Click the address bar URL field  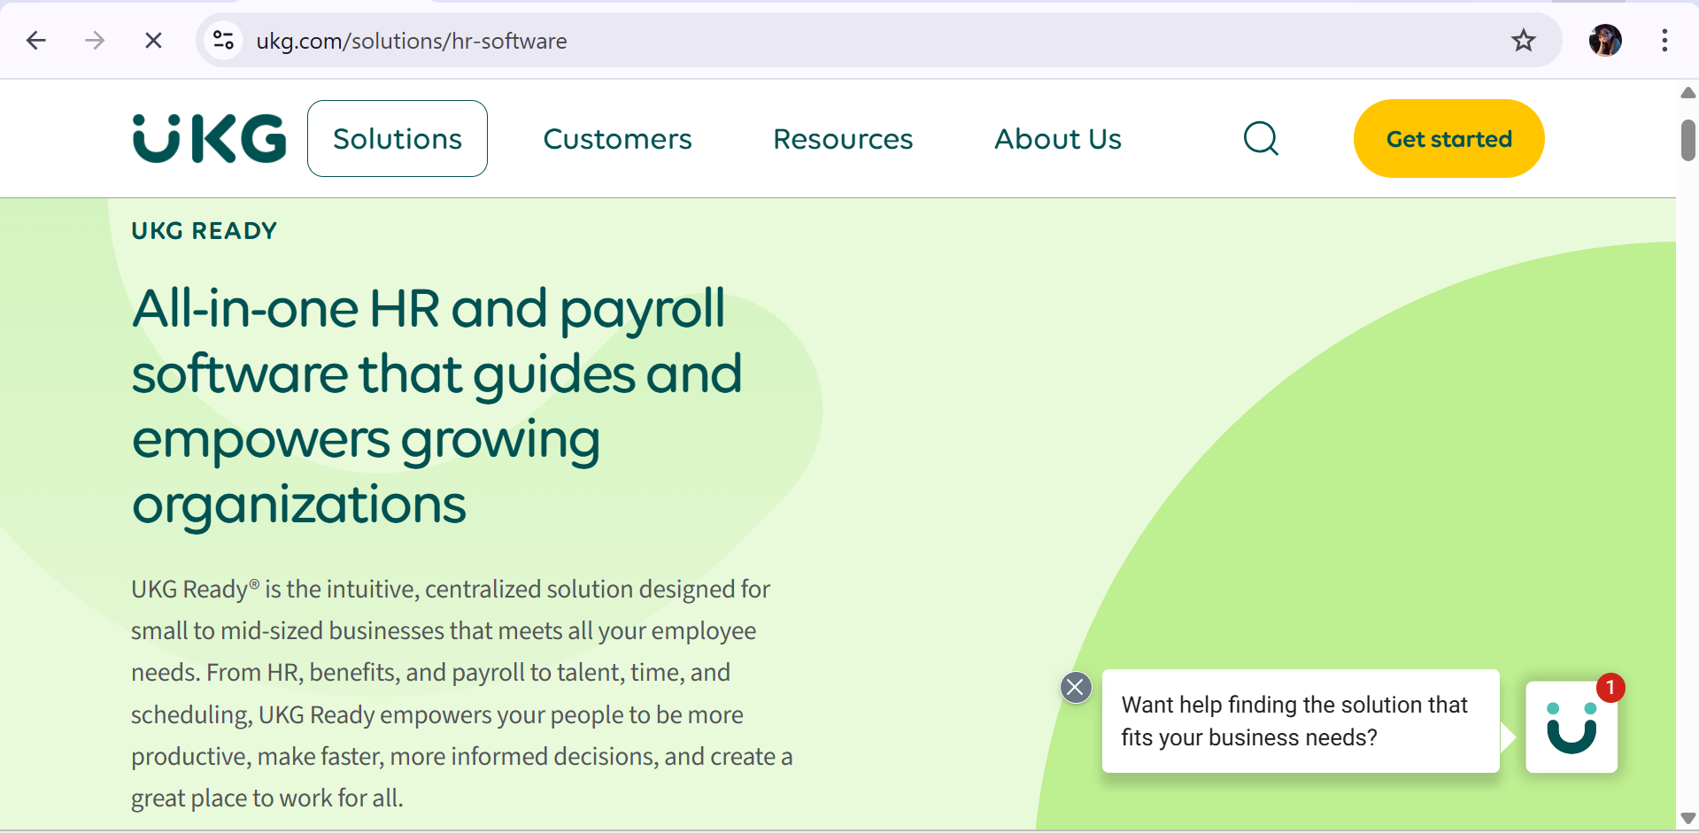pos(797,41)
